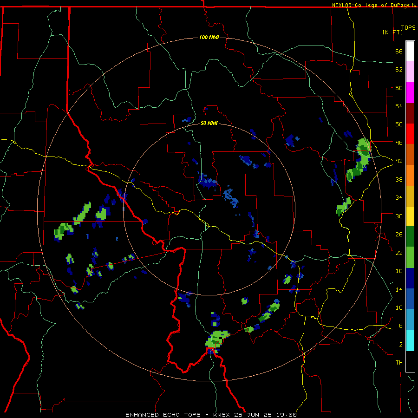Select the bright red legend swatch
This screenshot has width=418, height=418.
tap(410, 134)
